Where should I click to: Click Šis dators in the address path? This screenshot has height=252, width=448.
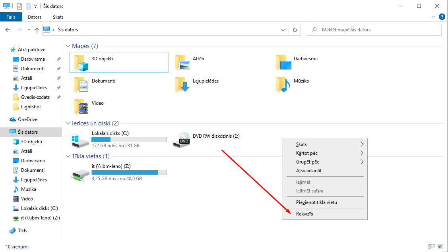(68, 30)
